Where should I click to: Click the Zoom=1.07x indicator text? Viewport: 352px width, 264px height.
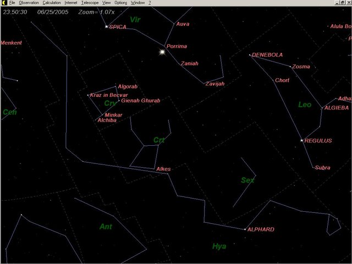[96, 11]
